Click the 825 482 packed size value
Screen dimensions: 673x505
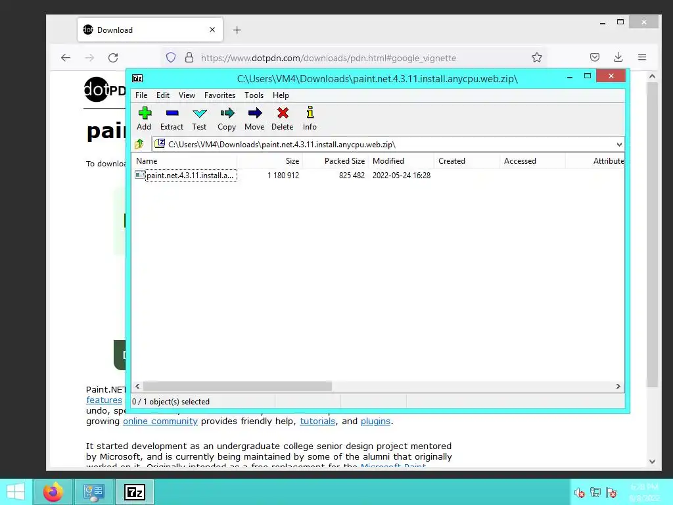point(352,175)
